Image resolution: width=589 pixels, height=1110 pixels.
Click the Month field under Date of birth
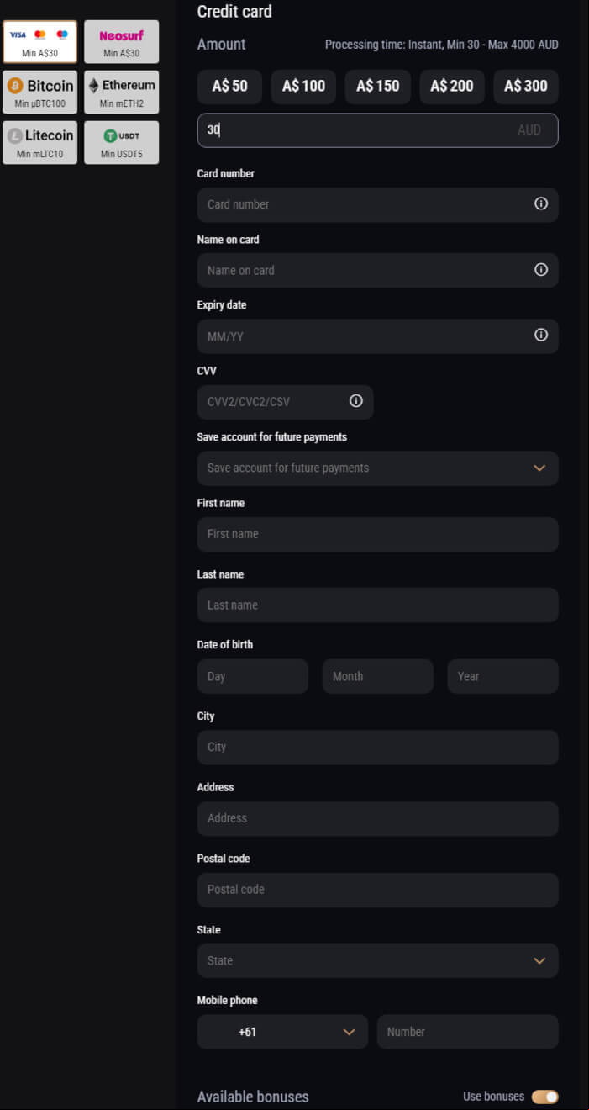click(x=377, y=676)
